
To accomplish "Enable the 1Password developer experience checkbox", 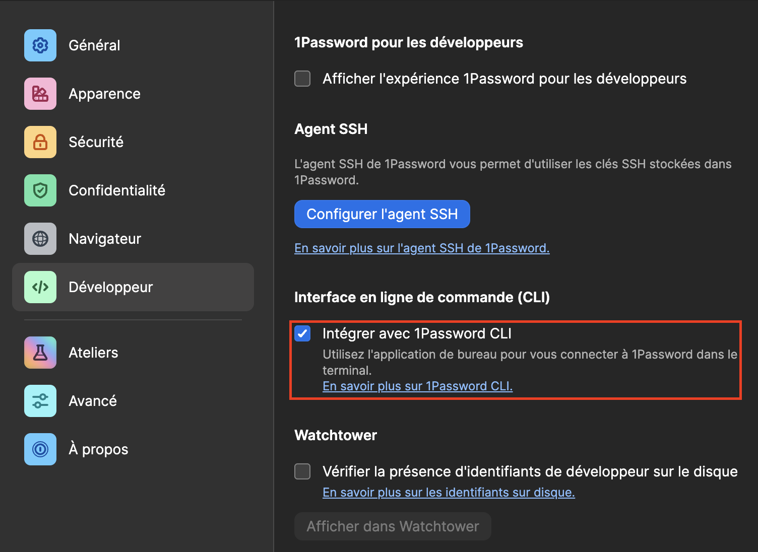I will pyautogui.click(x=302, y=79).
